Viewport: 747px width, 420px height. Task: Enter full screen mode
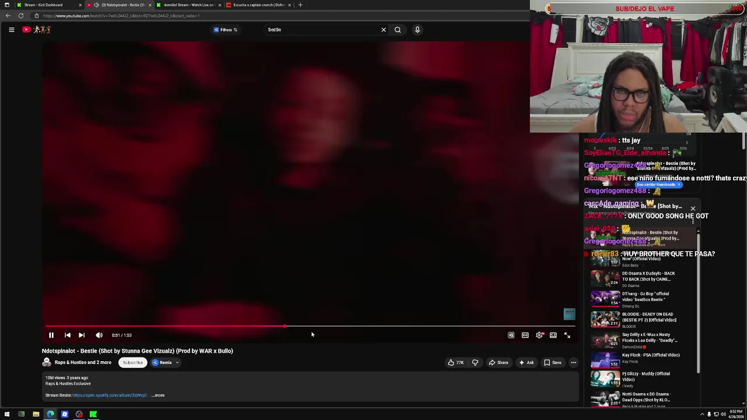tap(567, 335)
